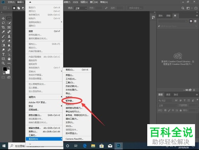
Task: Click the Adobe Stock search field
Action: coord(177,26)
